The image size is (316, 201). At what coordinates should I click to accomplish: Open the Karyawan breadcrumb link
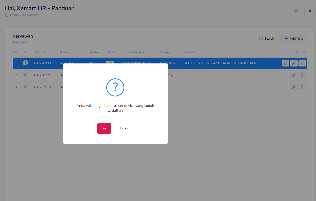click(x=30, y=15)
